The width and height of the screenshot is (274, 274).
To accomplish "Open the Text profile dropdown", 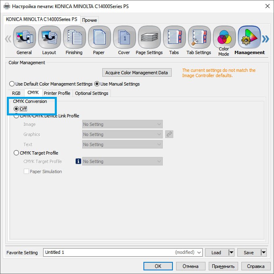I will [122, 144].
